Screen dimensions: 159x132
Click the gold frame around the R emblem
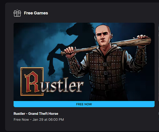tap(32, 82)
